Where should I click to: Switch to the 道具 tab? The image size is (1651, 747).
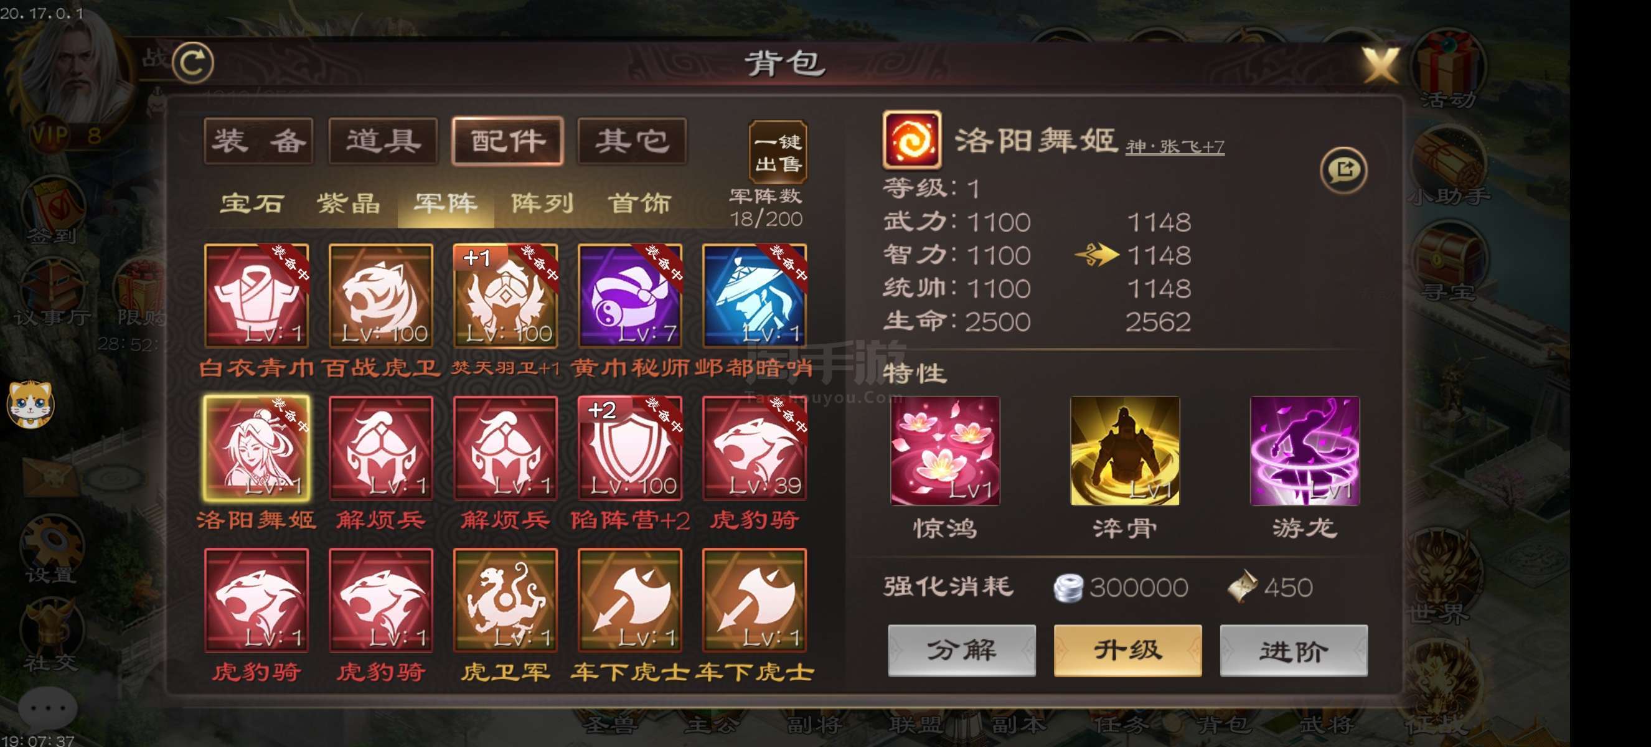coord(383,141)
